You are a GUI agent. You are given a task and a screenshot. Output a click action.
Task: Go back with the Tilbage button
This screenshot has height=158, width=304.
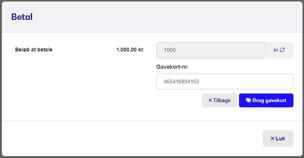tap(219, 100)
